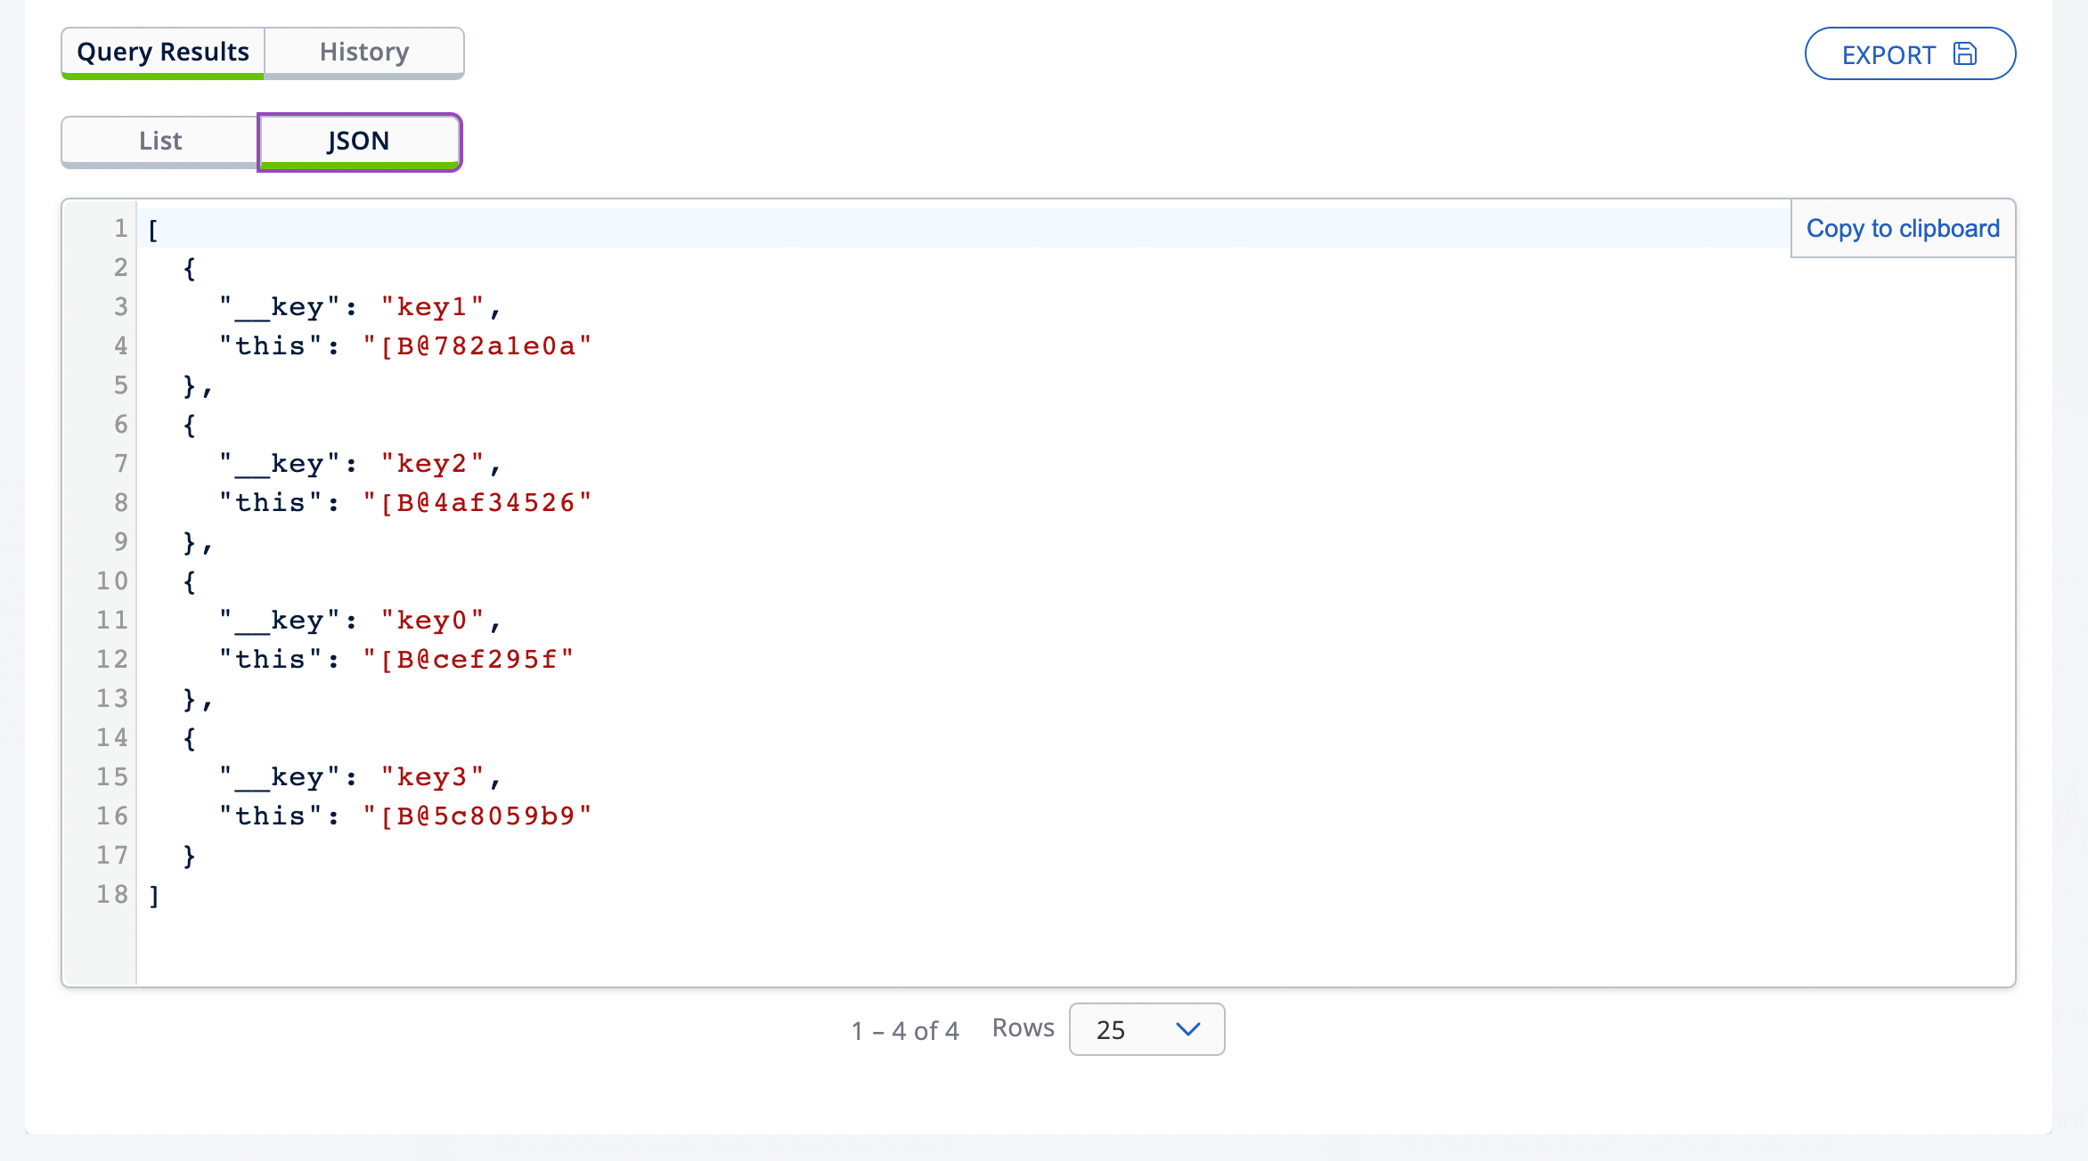The image size is (2088, 1161).
Task: Click the EXPORT button
Action: pos(1913,53)
